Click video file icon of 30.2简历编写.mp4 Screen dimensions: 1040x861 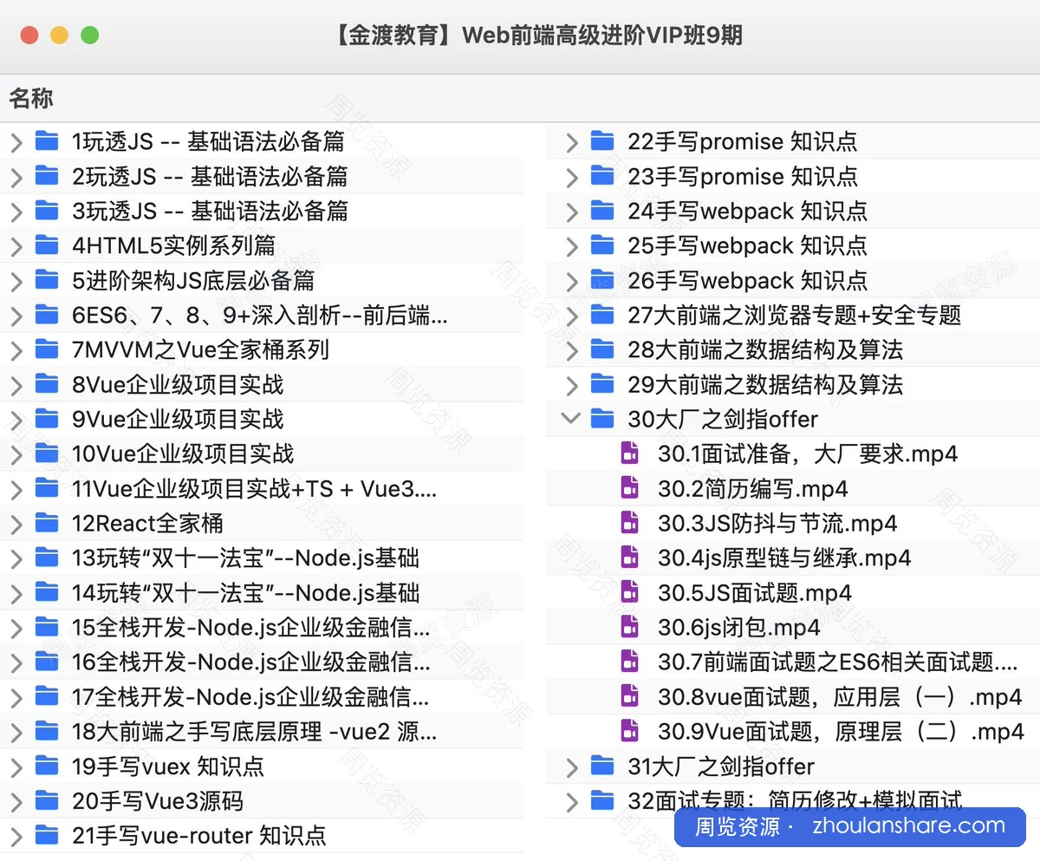(630, 488)
